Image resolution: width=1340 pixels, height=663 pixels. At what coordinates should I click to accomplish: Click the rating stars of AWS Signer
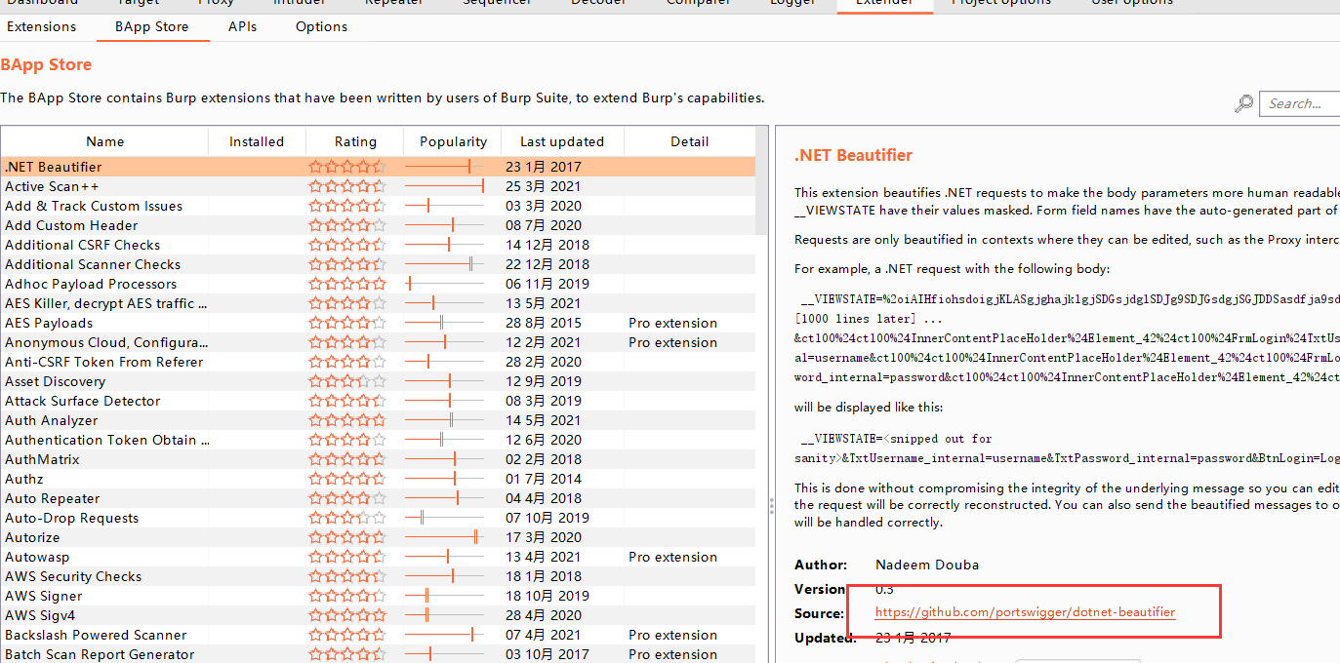347,596
